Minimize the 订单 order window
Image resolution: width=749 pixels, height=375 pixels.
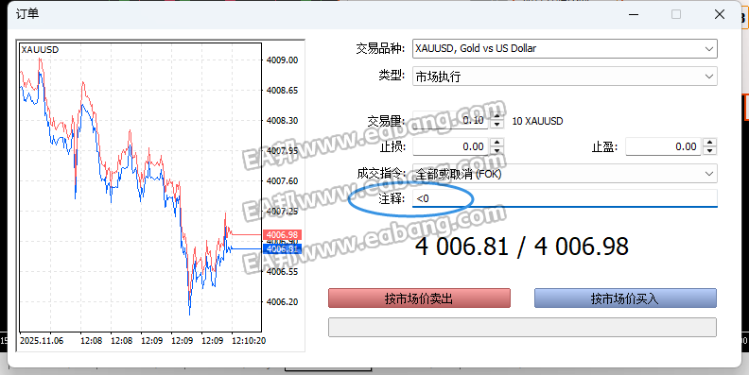(x=634, y=14)
